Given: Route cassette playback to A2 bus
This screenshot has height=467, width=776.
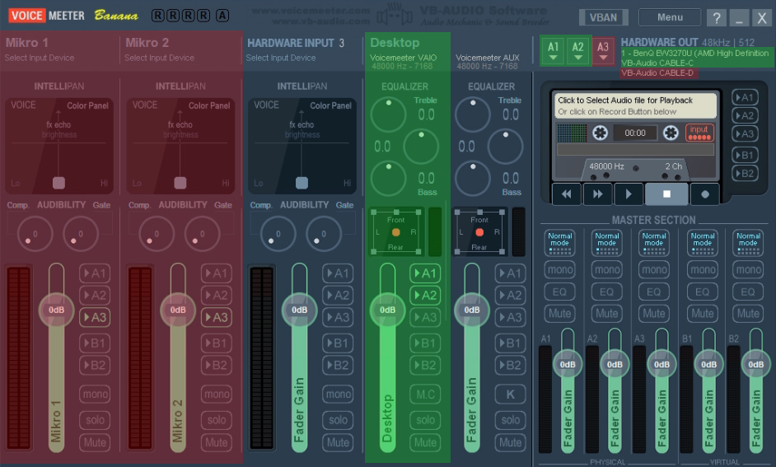Looking at the screenshot, I should [x=745, y=116].
